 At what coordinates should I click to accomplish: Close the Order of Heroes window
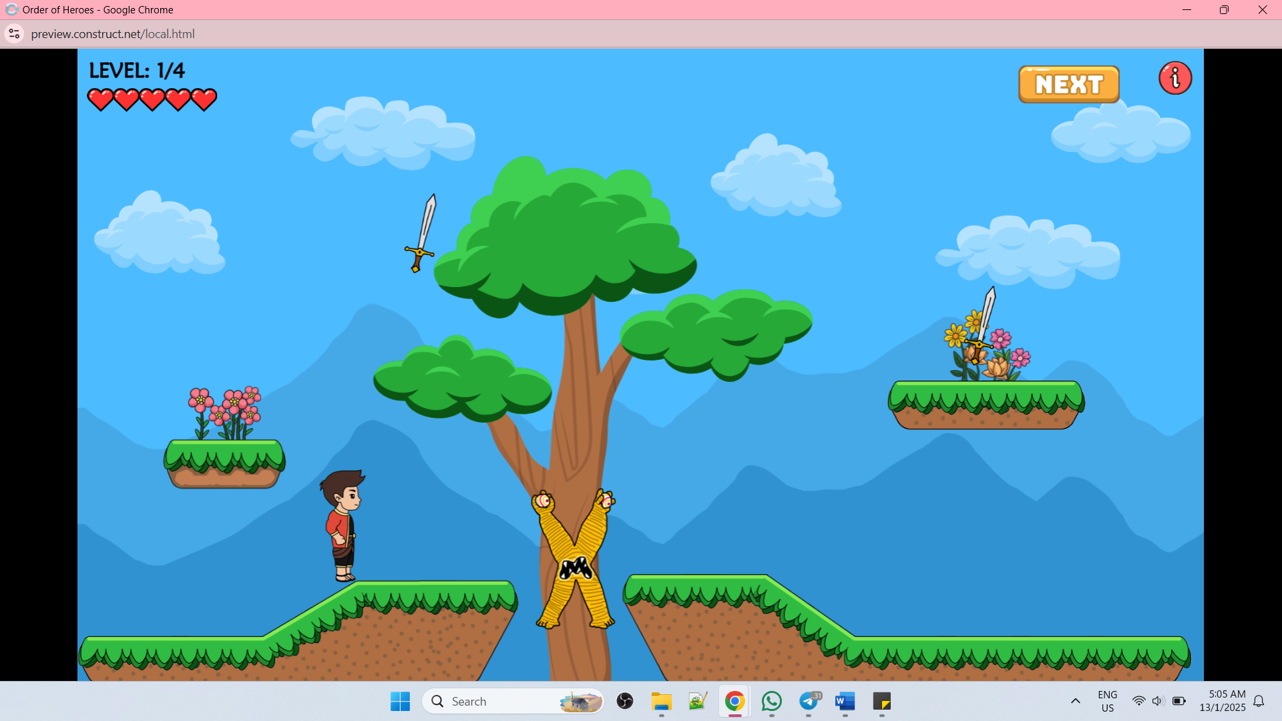1263,10
